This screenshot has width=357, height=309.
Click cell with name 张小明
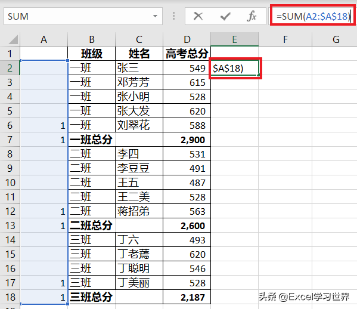click(139, 97)
